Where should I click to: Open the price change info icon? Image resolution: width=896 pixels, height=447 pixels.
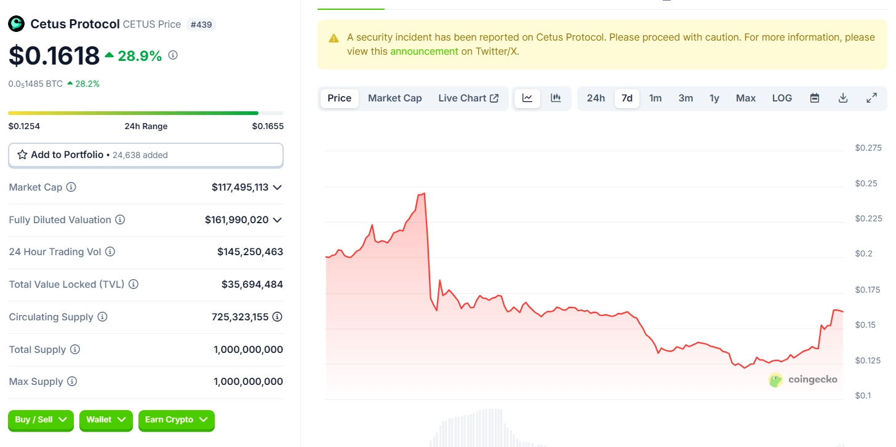[173, 55]
